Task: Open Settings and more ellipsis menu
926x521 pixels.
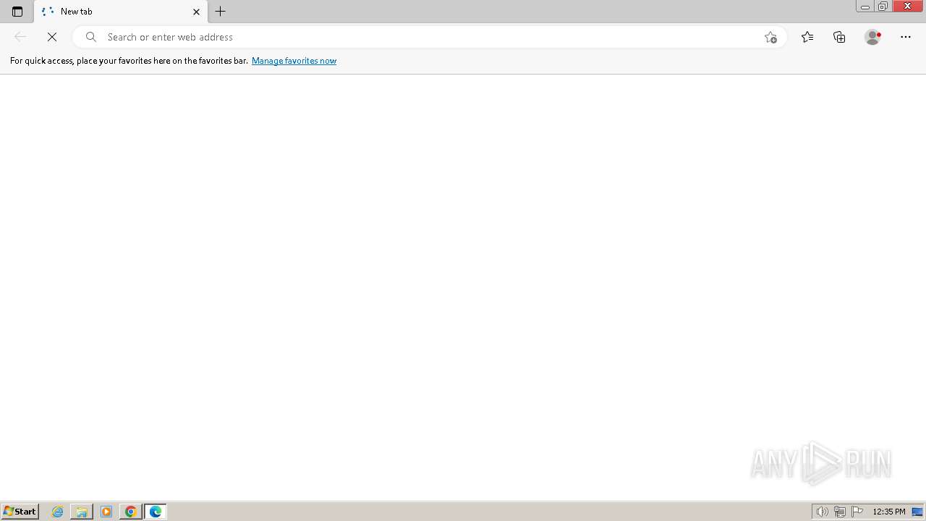Action: pyautogui.click(x=906, y=37)
